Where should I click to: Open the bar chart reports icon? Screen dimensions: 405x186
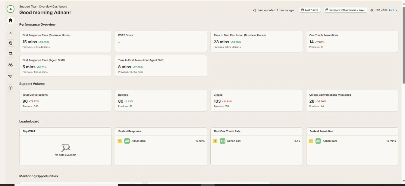[x=11, y=54]
